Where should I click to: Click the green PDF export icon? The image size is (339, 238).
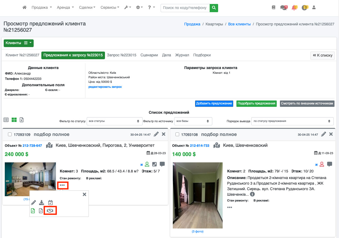point(33,211)
